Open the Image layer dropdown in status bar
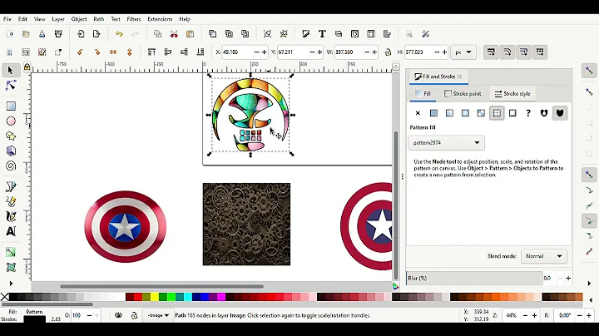Image resolution: width=599 pixels, height=336 pixels. (158, 315)
